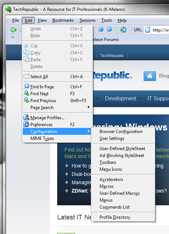This screenshot has width=169, height=234.
Task: Click the Find In Page magnifier icon
Action: pos(26,87)
